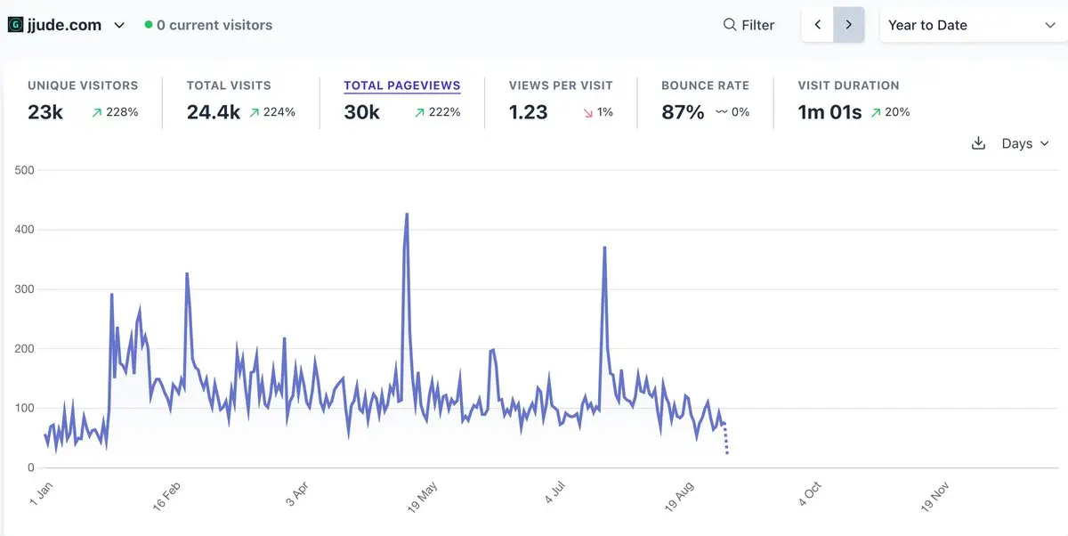Change the Days interval dropdown
This screenshot has height=536, width=1068.
(x=1025, y=143)
